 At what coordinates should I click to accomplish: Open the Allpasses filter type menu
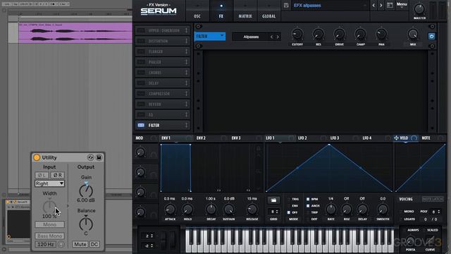251,37
